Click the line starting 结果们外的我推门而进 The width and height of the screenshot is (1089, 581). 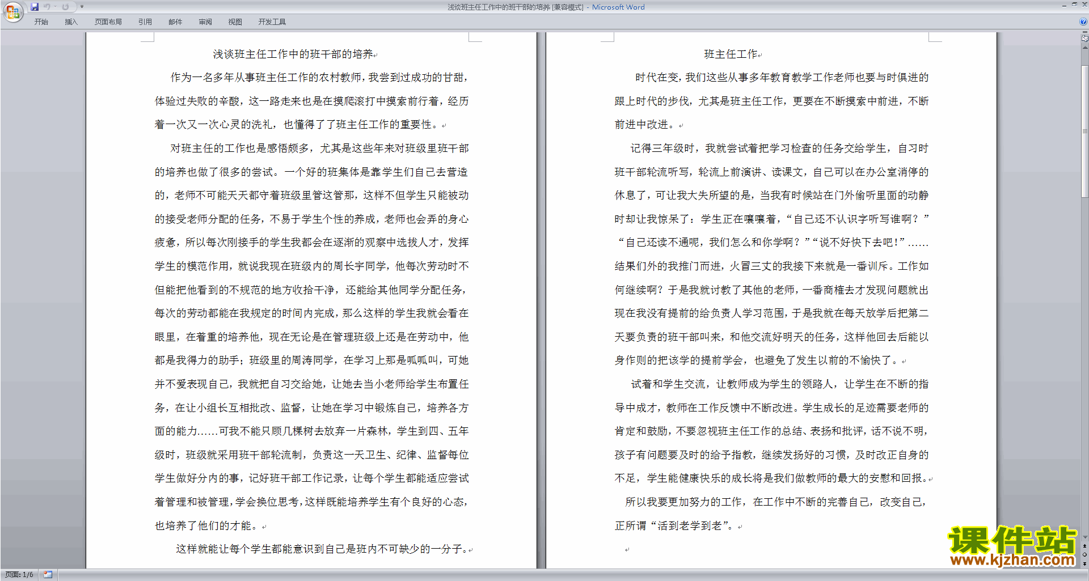(x=771, y=266)
